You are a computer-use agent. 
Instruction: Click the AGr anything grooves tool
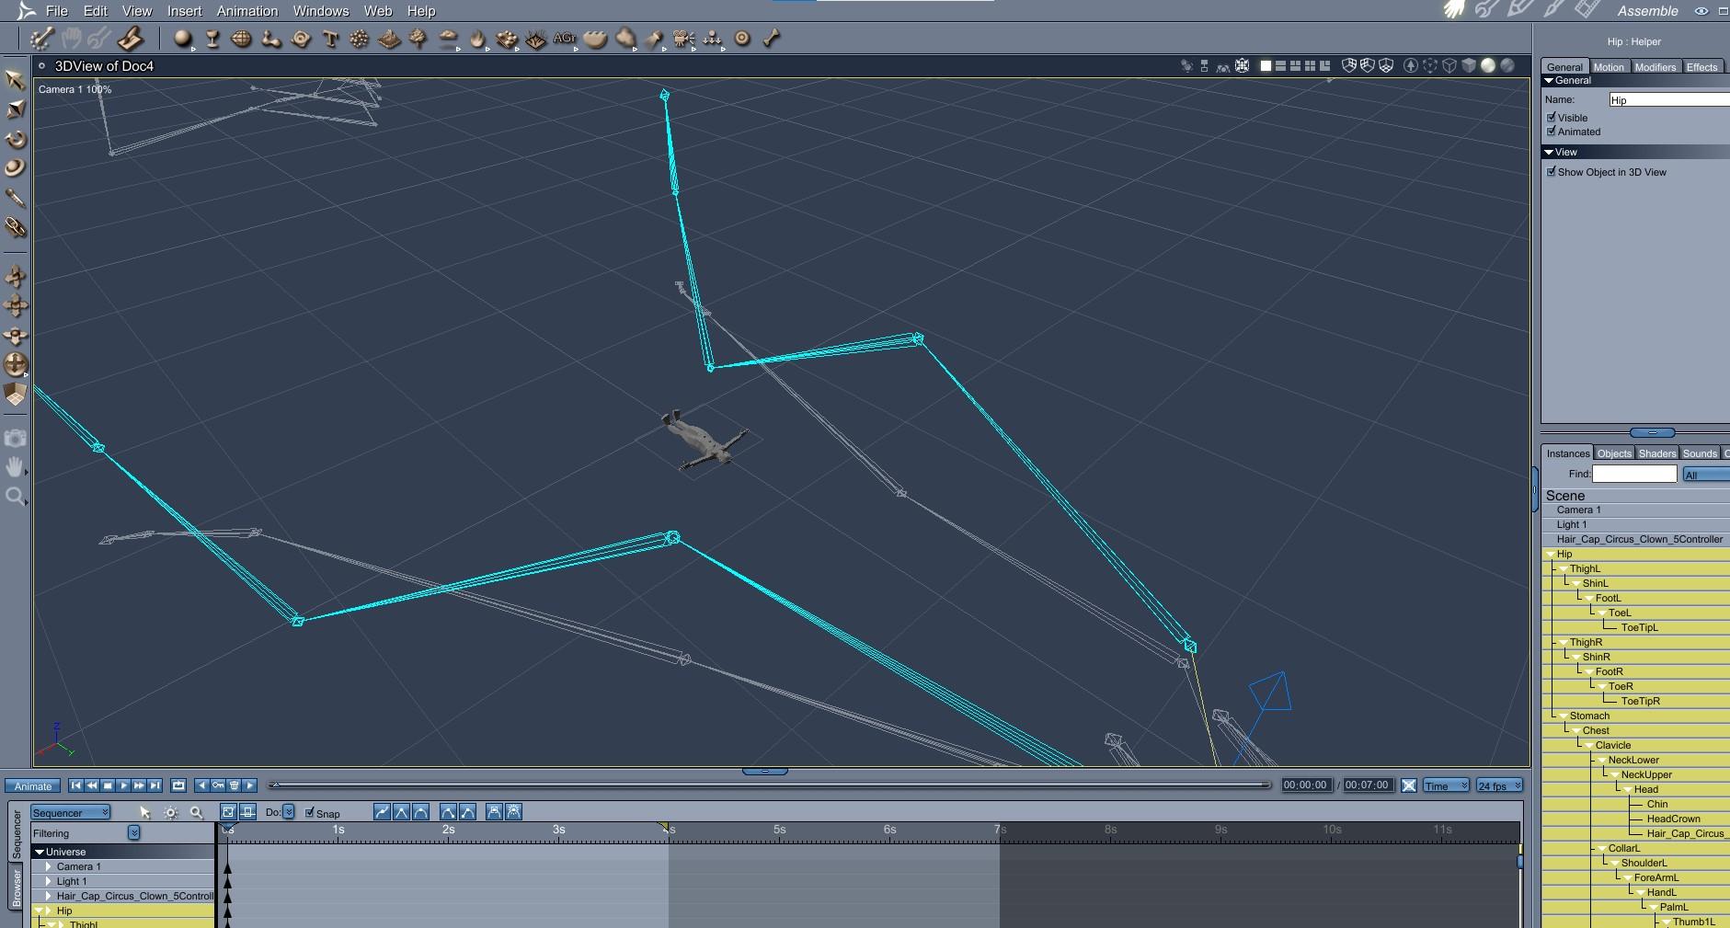click(565, 39)
